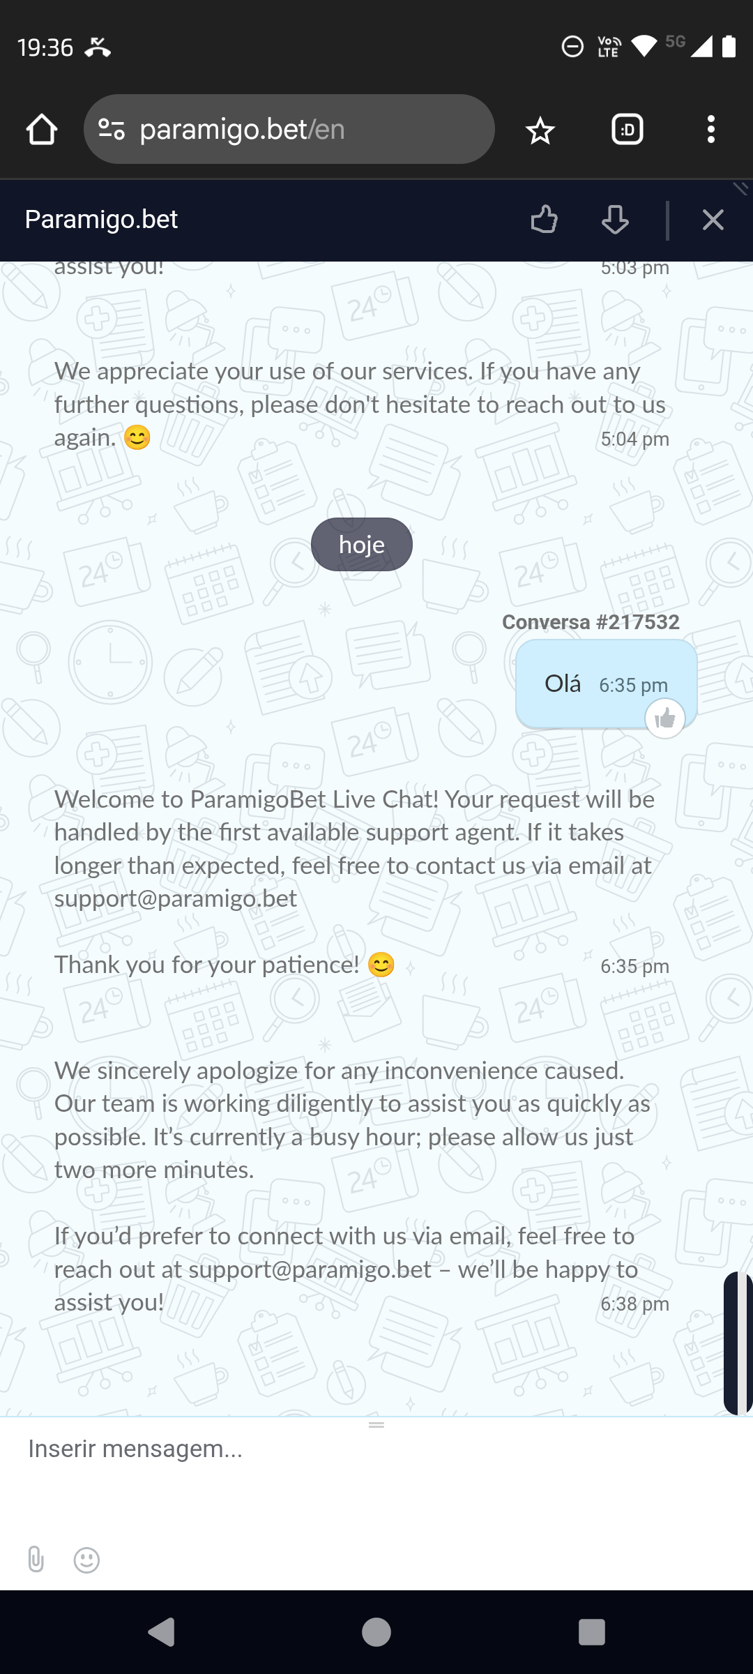The image size is (753, 1674).
Task: Tap the thumbs up rating icon
Action: click(544, 220)
